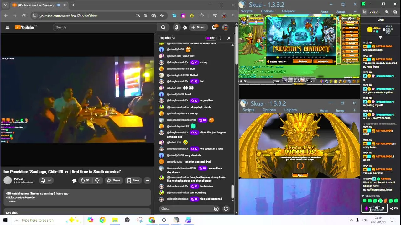This screenshot has height=225, width=401.
Task: Save video to playlist
Action: [x=133, y=180]
